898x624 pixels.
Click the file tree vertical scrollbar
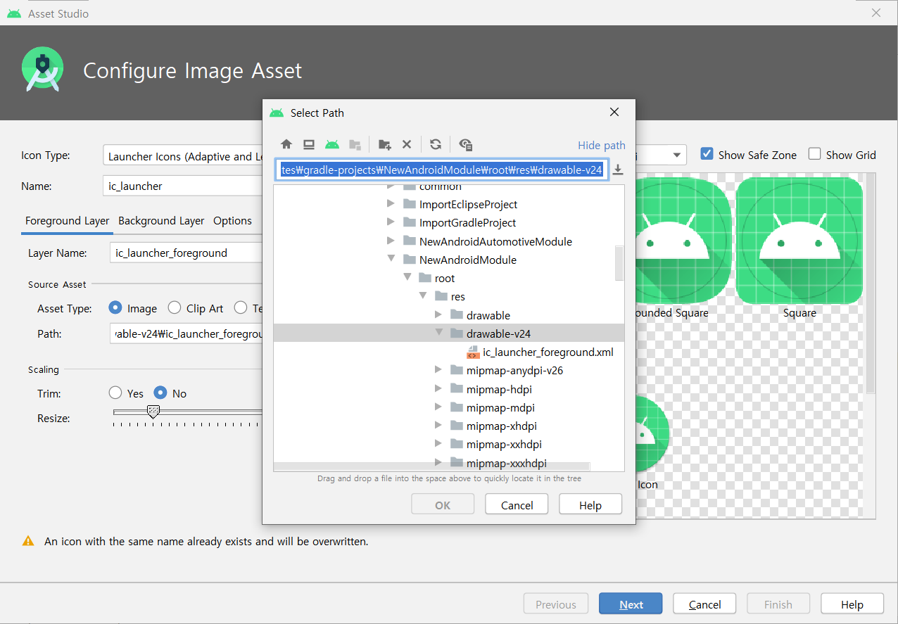coord(619,263)
